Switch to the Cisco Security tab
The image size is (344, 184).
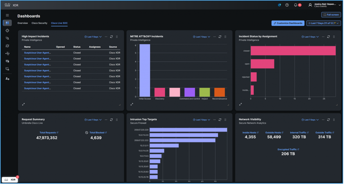pyautogui.click(x=39, y=23)
